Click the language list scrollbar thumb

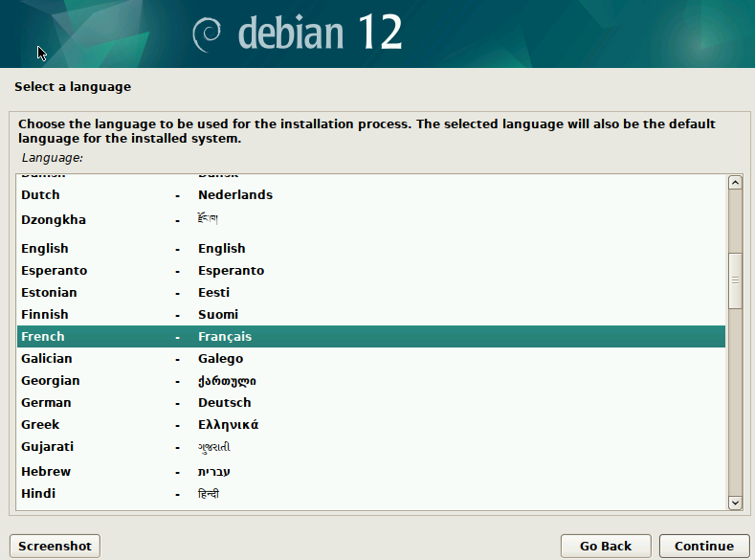tap(735, 280)
